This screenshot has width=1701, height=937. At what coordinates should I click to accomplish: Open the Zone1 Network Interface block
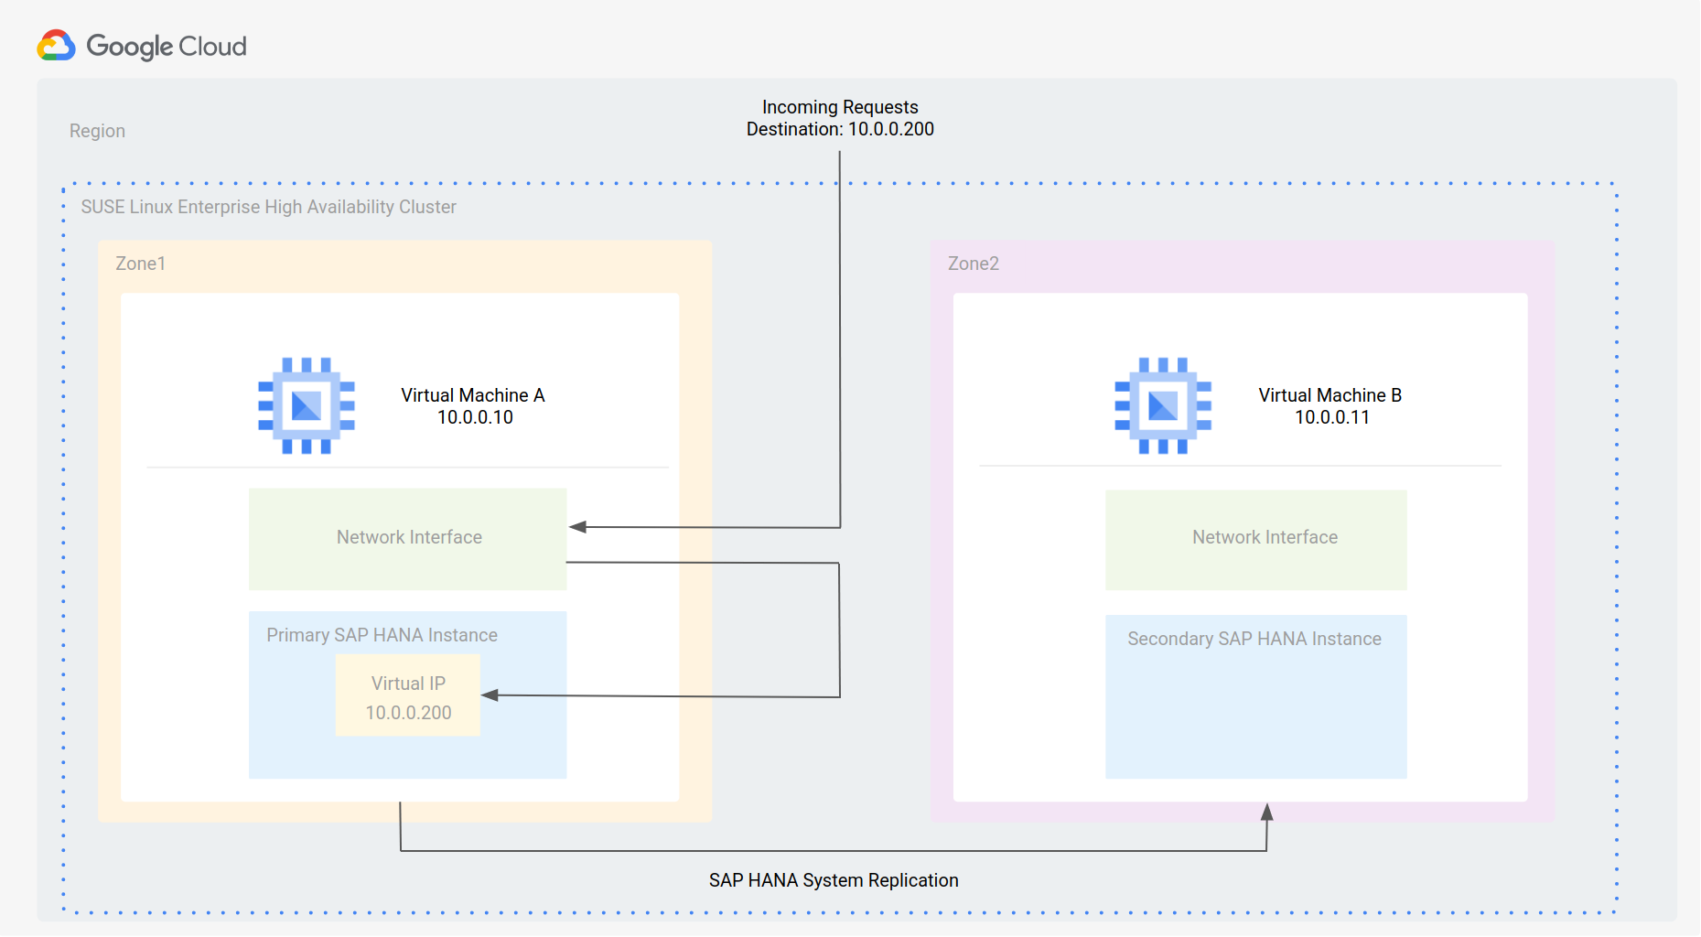pyautogui.click(x=408, y=538)
